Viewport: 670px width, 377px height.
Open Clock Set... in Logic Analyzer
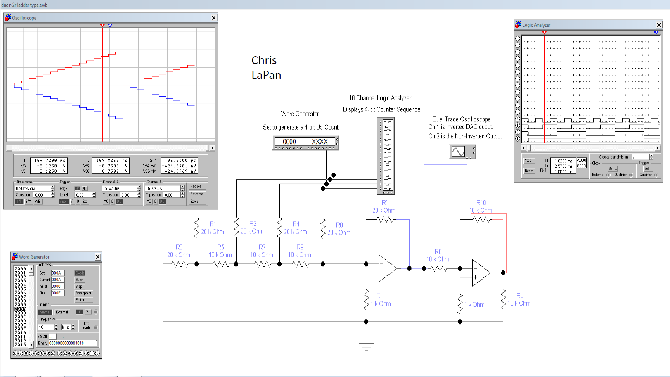613,168
